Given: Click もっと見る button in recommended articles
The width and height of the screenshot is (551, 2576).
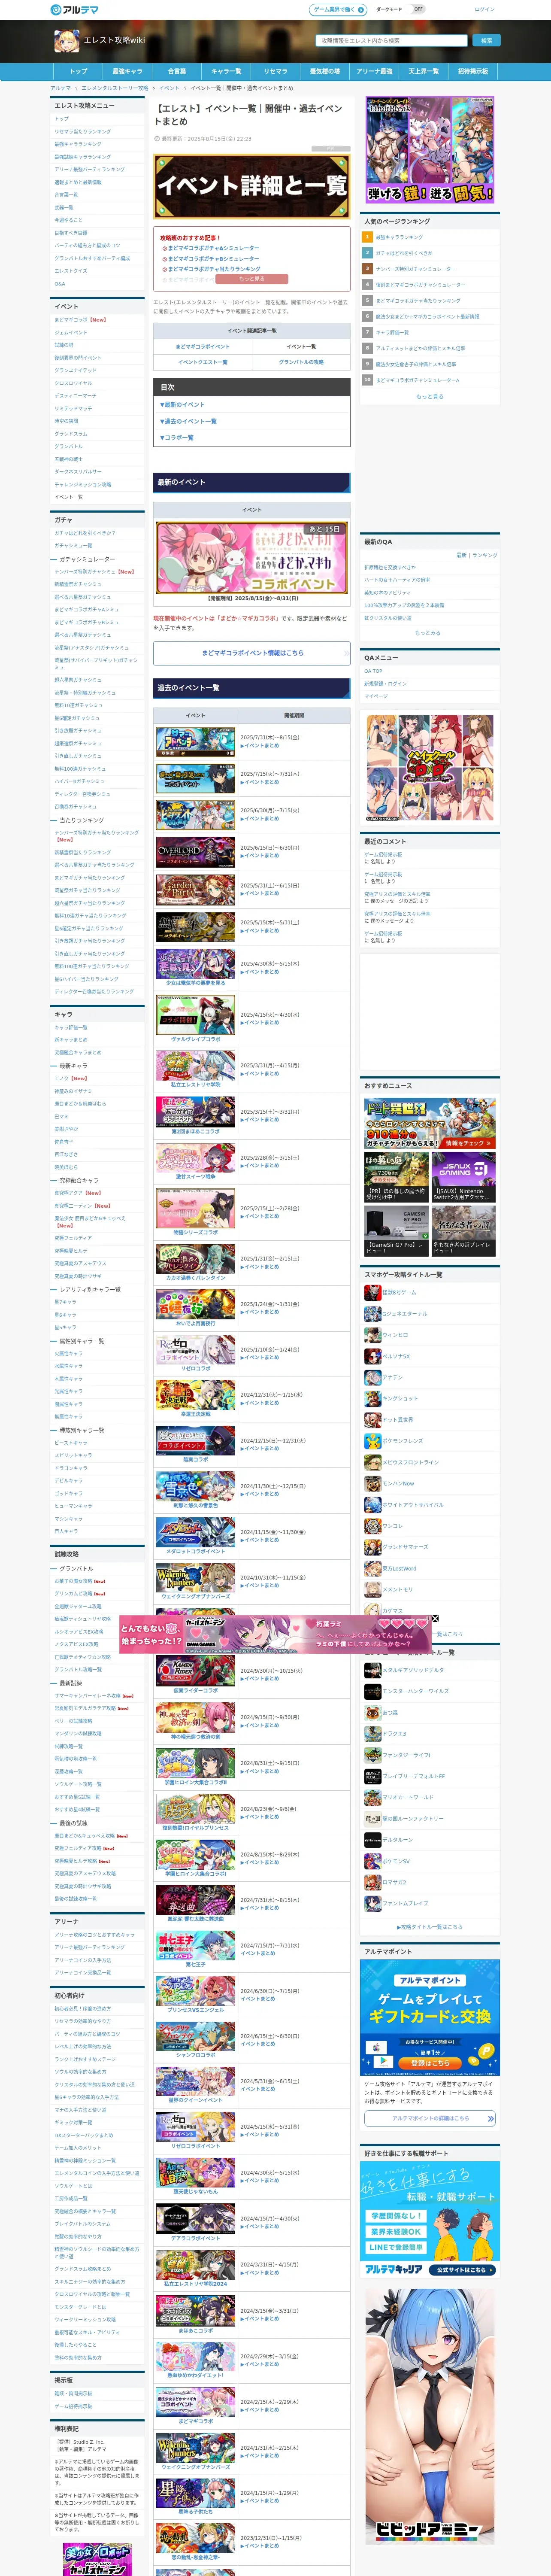Looking at the screenshot, I should 252,279.
